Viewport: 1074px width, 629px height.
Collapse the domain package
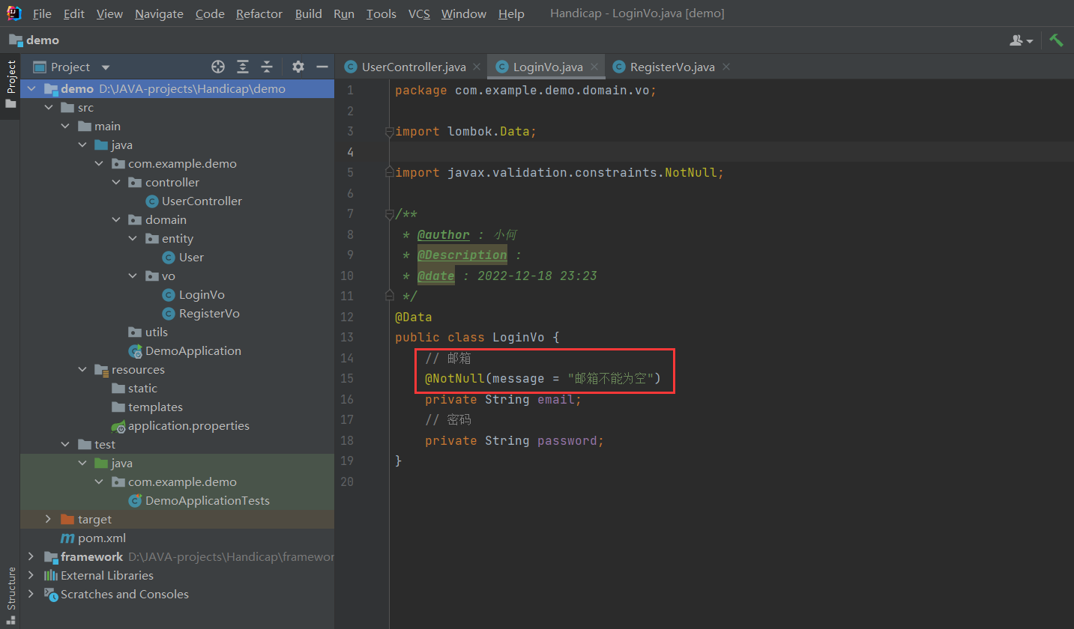(x=116, y=220)
